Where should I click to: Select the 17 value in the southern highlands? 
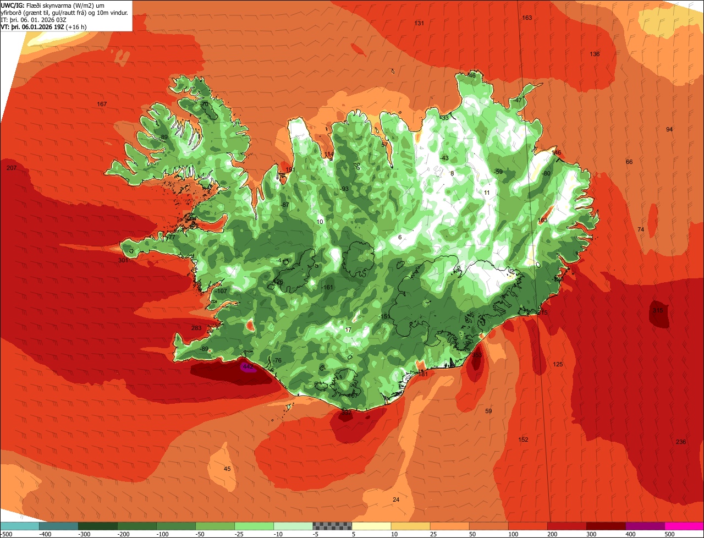tap(348, 330)
